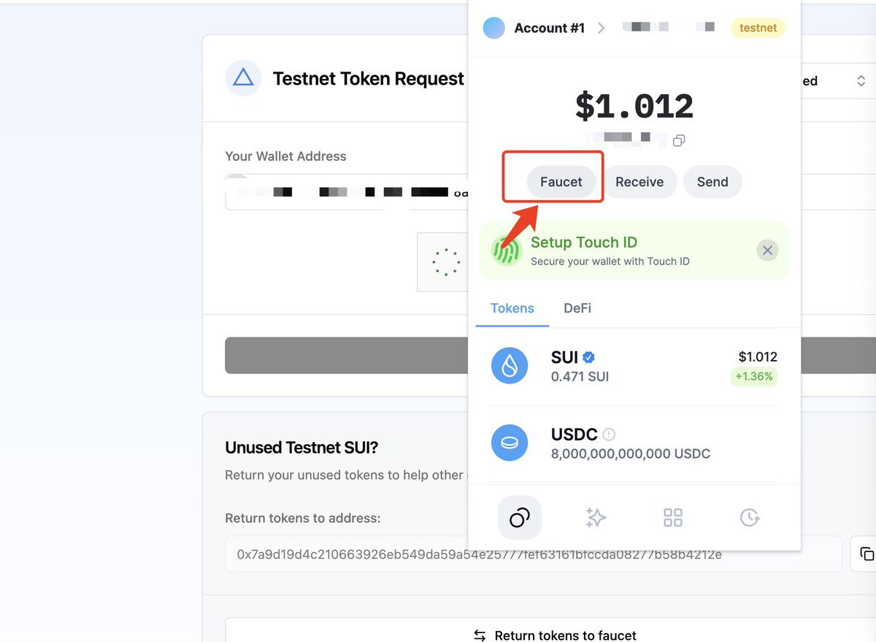The image size is (876, 642).
Task: Click the USDC unverified info icon
Action: 609,435
